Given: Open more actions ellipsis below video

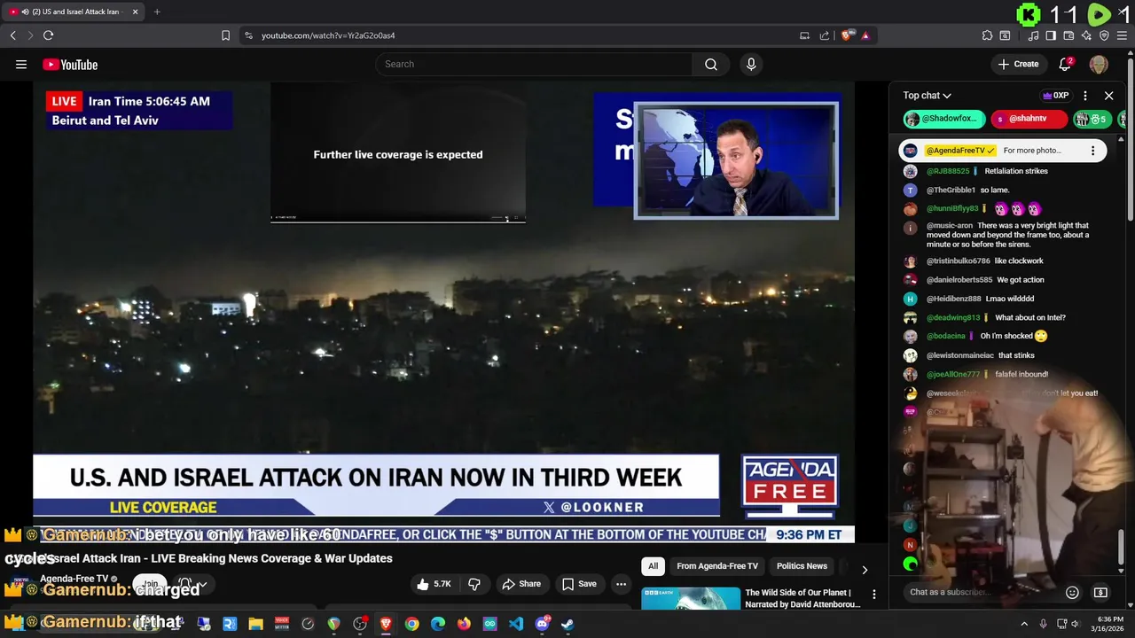Looking at the screenshot, I should (621, 584).
